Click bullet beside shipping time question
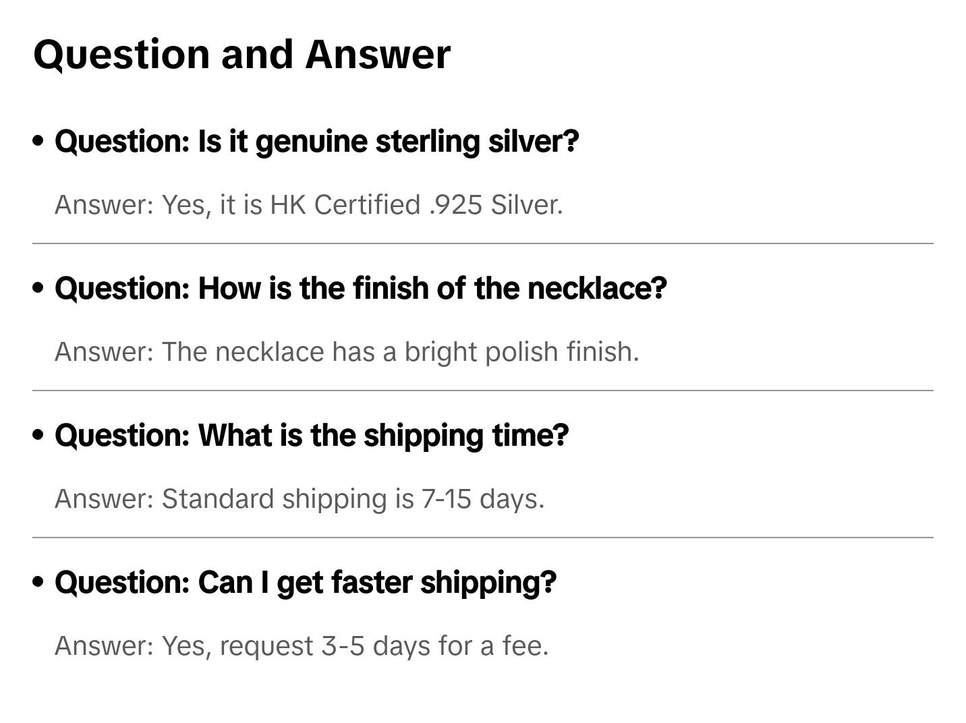This screenshot has width=966, height=723. pyautogui.click(x=38, y=436)
